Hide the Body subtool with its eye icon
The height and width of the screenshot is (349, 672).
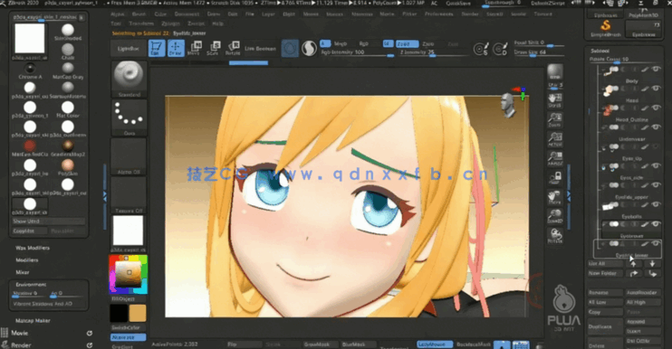656,70
